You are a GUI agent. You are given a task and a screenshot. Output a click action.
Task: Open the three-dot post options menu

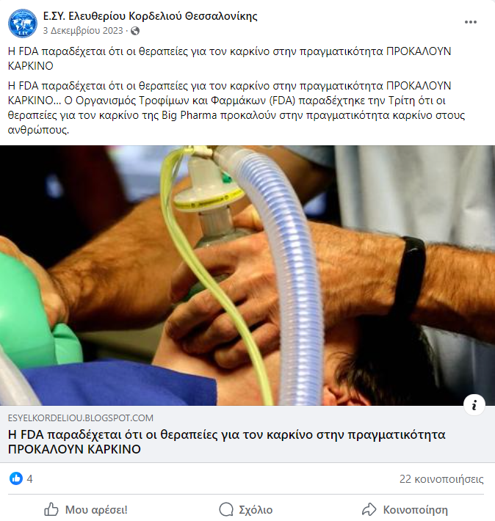click(470, 22)
